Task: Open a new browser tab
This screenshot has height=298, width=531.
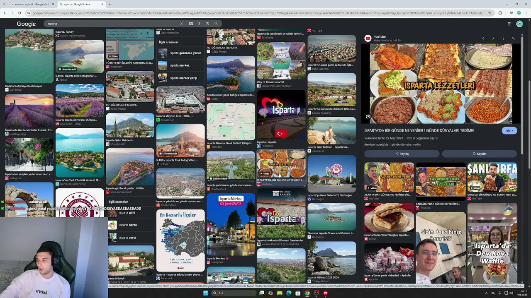Action: click(110, 4)
